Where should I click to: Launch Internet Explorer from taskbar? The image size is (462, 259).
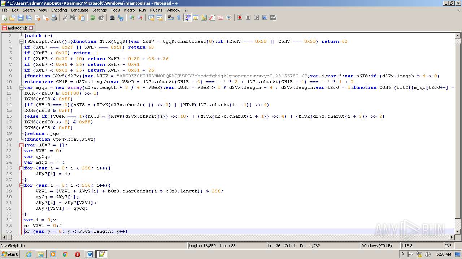(29, 254)
